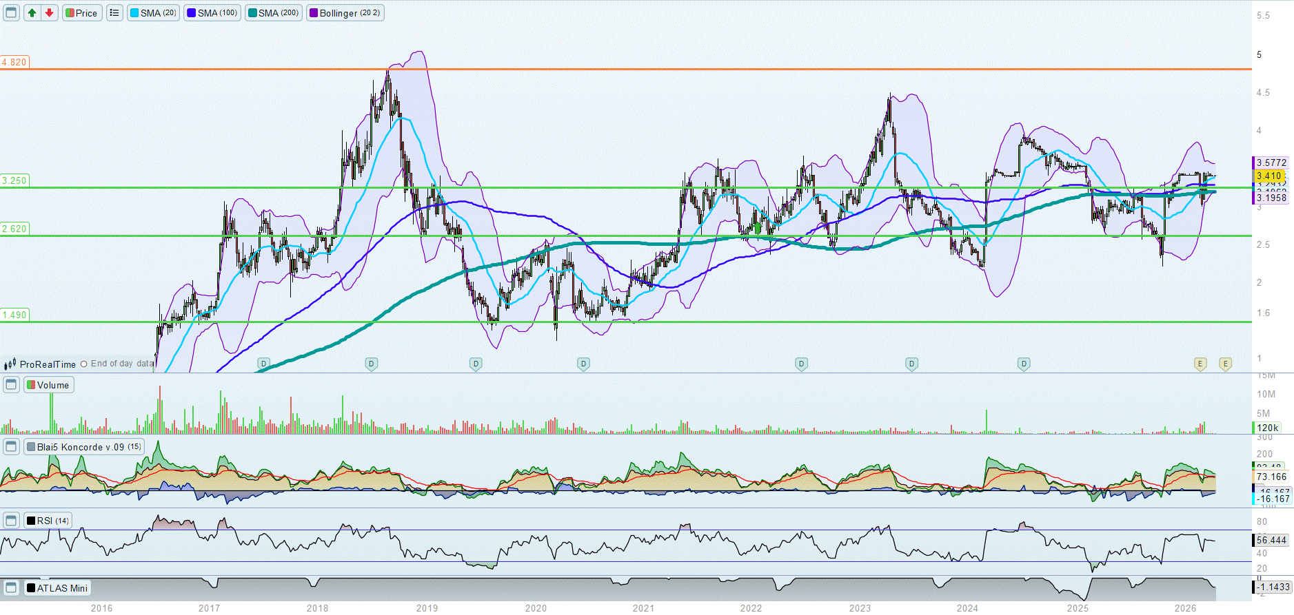Screen dimensions: 1294x615
Task: Open the SMA (20) indicator settings
Action: click(x=153, y=12)
